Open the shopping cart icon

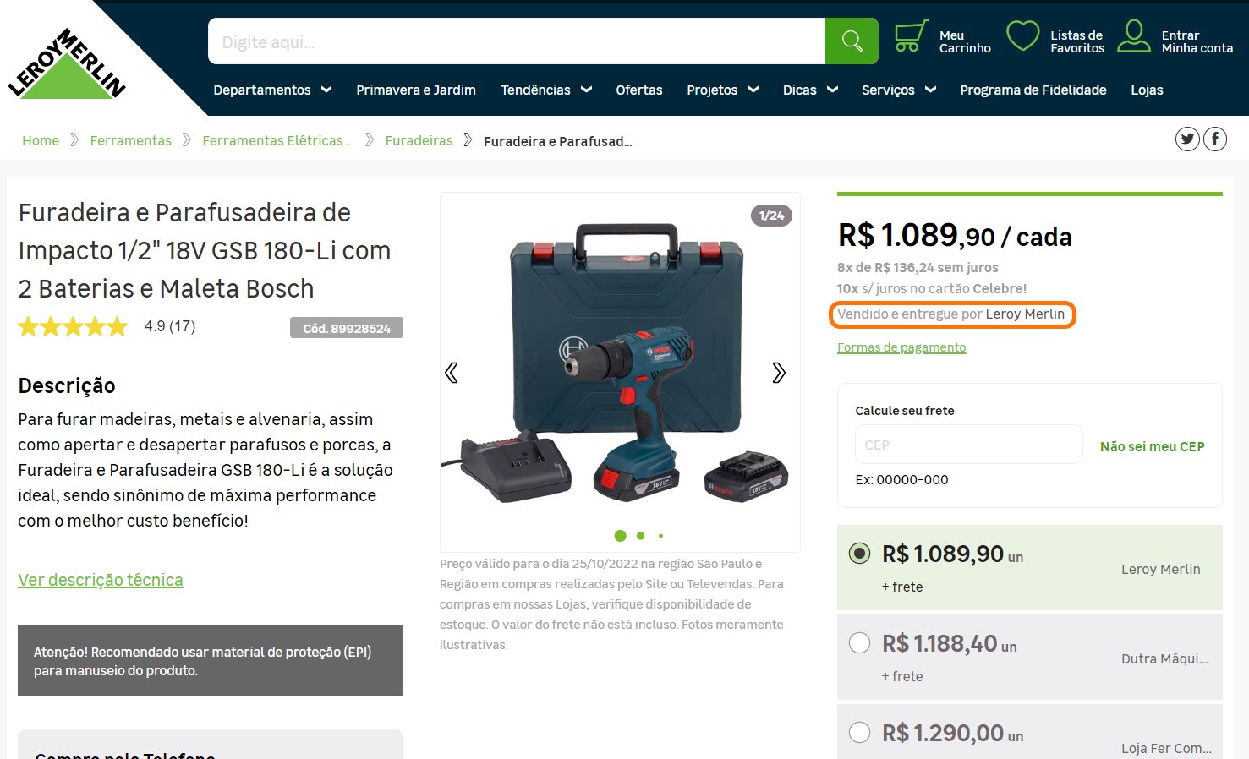point(910,36)
